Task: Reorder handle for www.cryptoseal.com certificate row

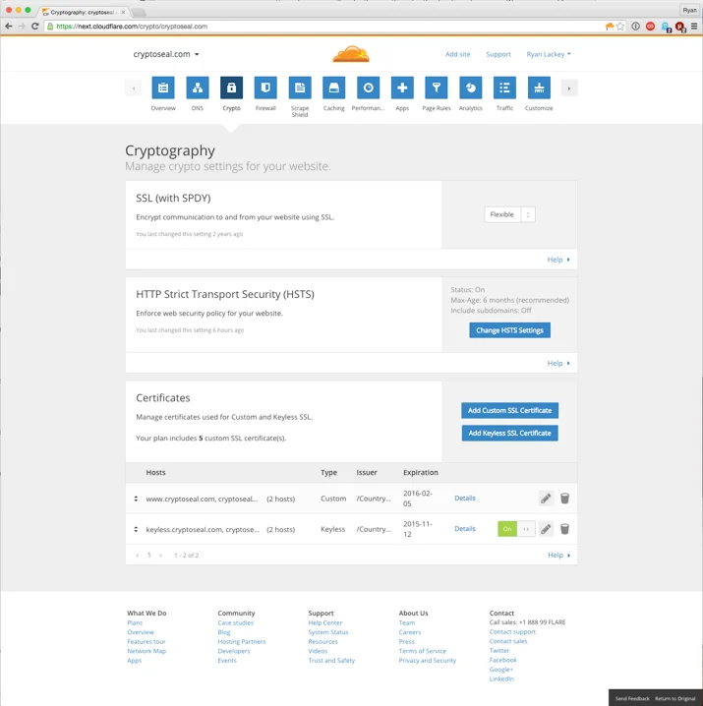Action: point(136,499)
